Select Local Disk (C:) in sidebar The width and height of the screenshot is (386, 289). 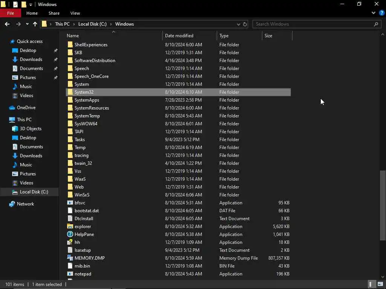tap(34, 192)
